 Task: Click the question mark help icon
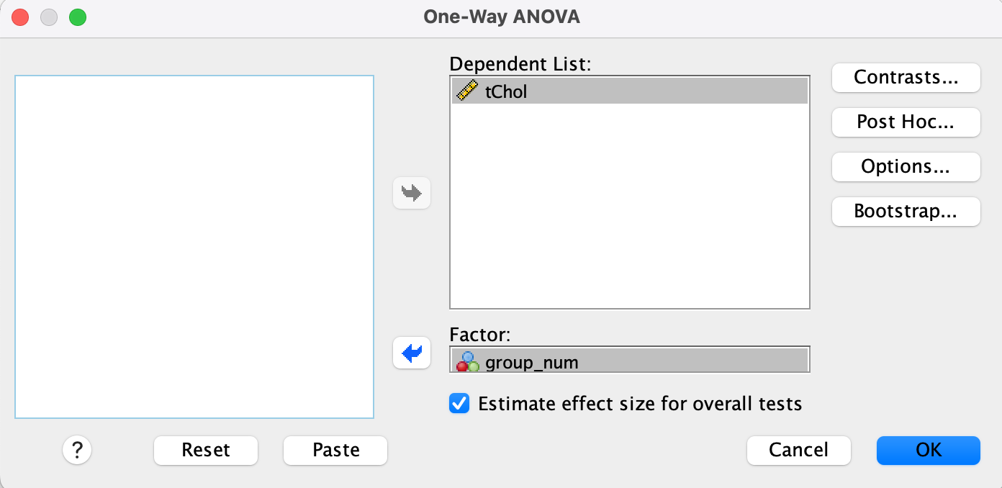pyautogui.click(x=77, y=451)
